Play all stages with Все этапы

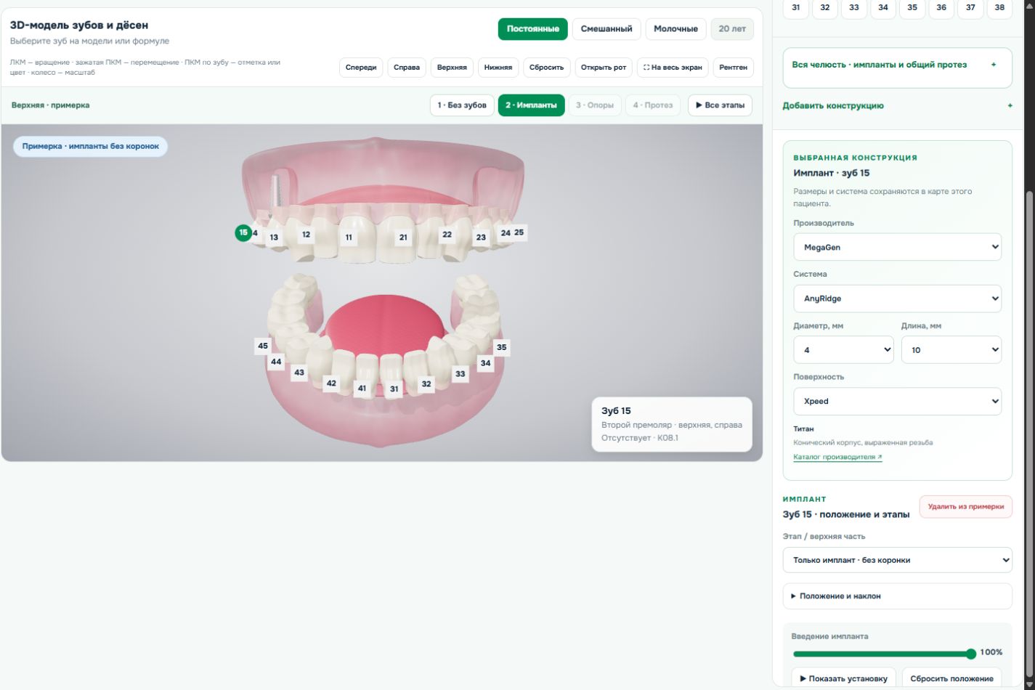720,105
